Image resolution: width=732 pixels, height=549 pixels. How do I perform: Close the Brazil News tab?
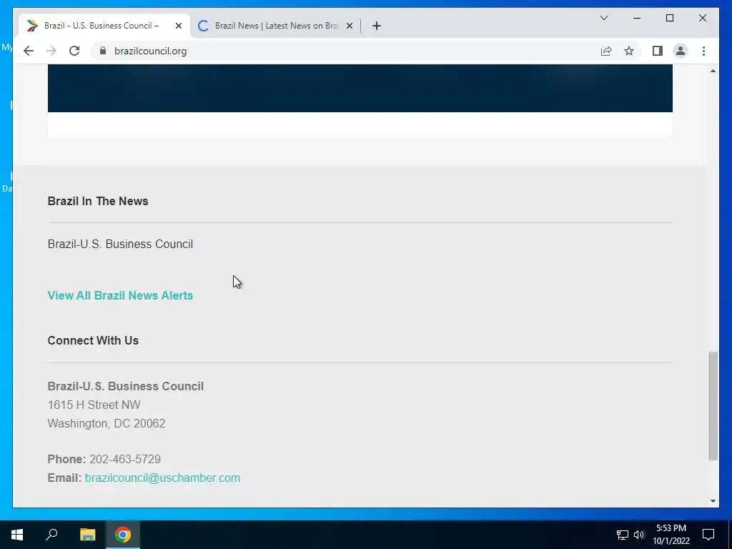(349, 26)
